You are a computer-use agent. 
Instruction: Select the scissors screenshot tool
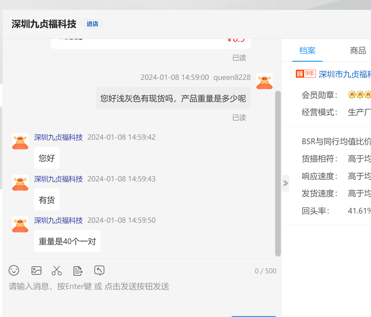(57, 271)
